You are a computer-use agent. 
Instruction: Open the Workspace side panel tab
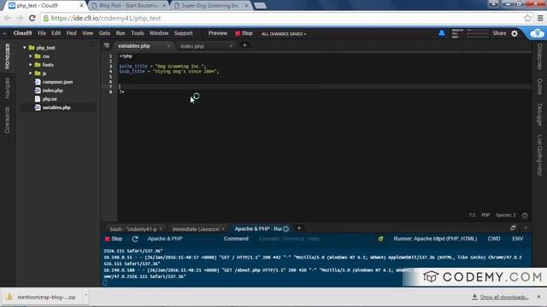(8, 56)
